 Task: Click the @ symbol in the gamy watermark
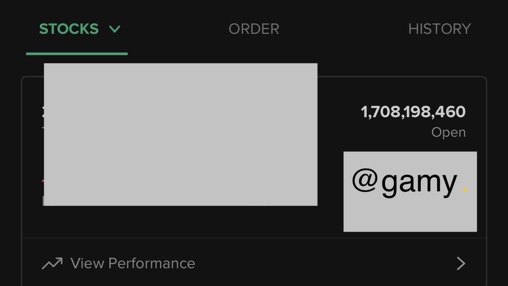point(364,181)
